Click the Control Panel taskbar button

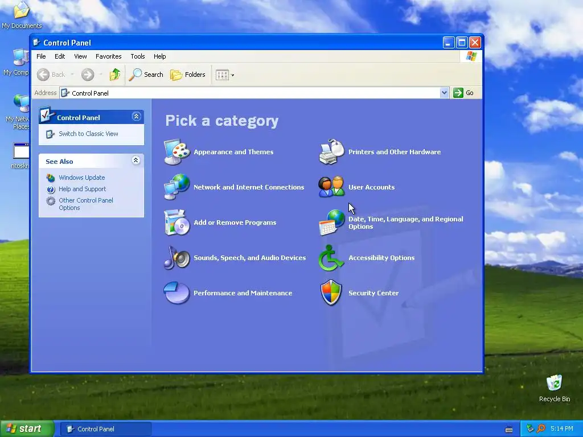pyautogui.click(x=106, y=429)
